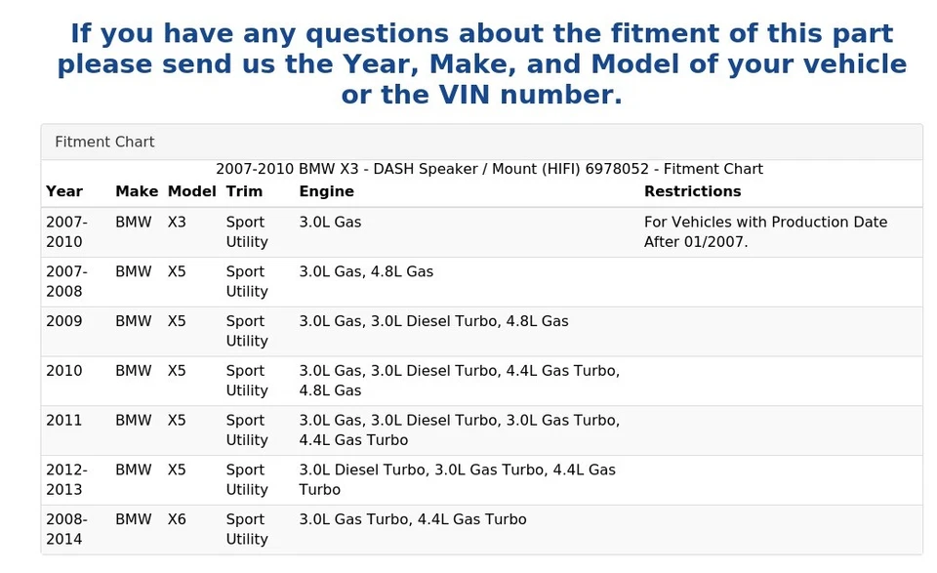Viewport: 937px width, 573px height.
Task: Click the Engine column header
Action: 326,191
